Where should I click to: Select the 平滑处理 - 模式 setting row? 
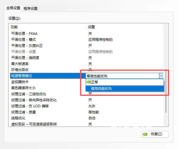click(x=23, y=39)
